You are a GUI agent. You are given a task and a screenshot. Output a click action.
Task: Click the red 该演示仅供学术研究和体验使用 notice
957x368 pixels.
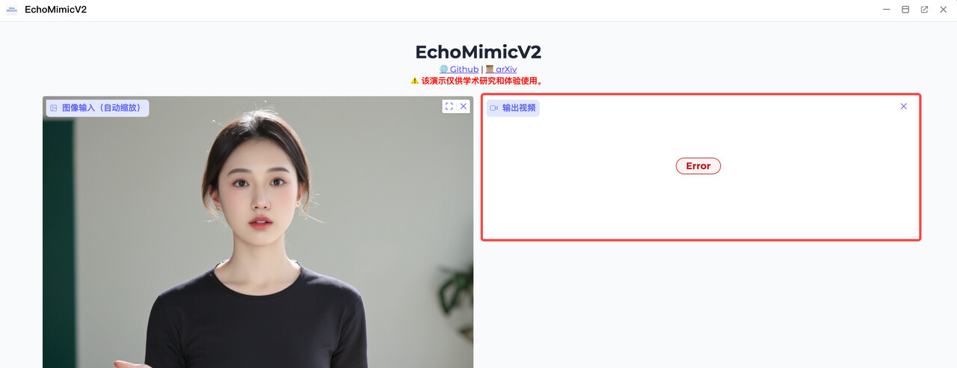click(x=482, y=81)
